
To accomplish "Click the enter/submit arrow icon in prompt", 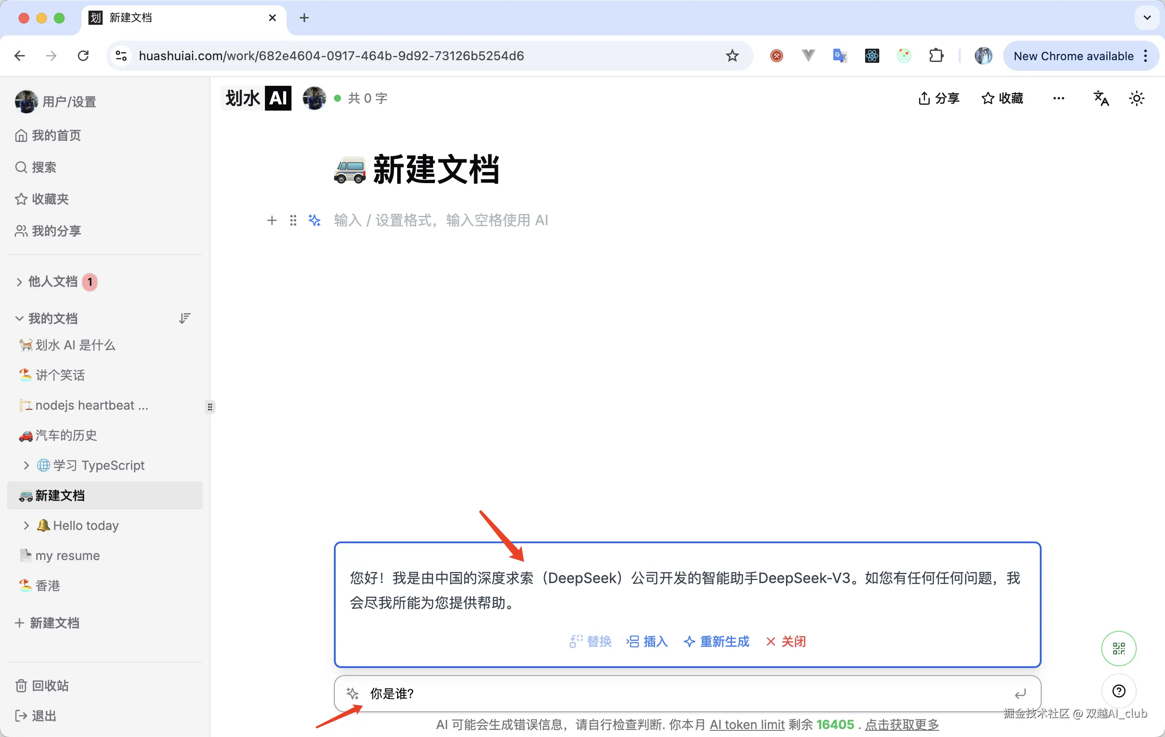I will coord(1020,694).
